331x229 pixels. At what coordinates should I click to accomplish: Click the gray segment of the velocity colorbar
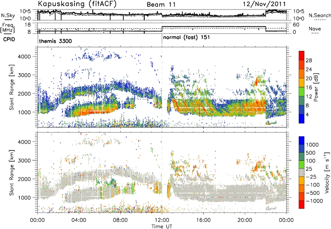tap(302, 173)
